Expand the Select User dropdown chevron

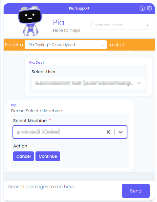(x=139, y=83)
